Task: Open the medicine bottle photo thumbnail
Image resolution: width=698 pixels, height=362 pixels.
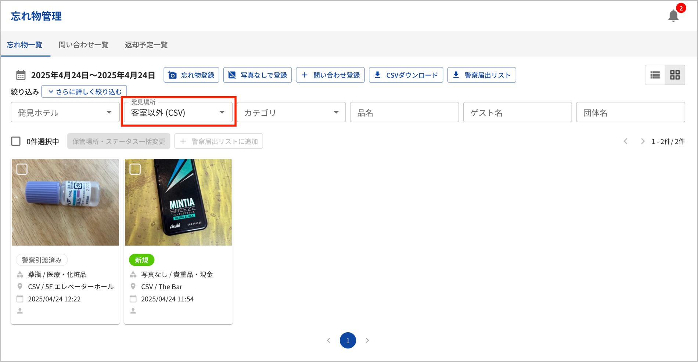Action: click(65, 202)
